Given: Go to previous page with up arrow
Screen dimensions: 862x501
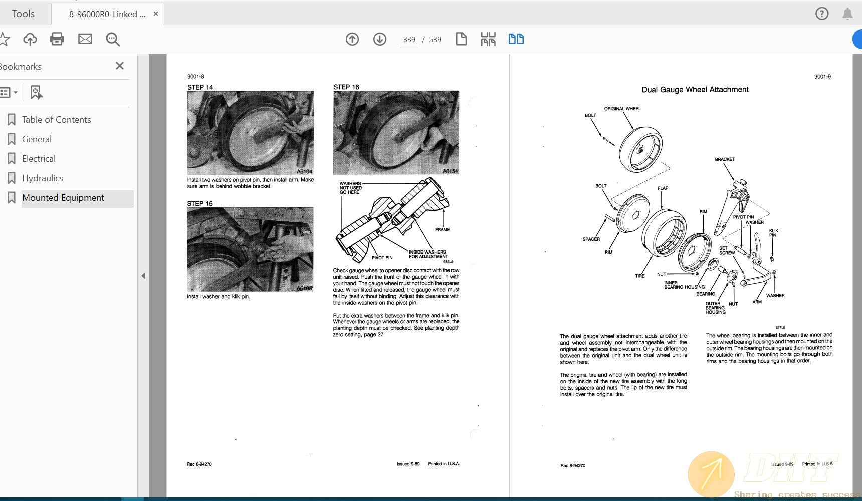Looking at the screenshot, I should [x=352, y=39].
